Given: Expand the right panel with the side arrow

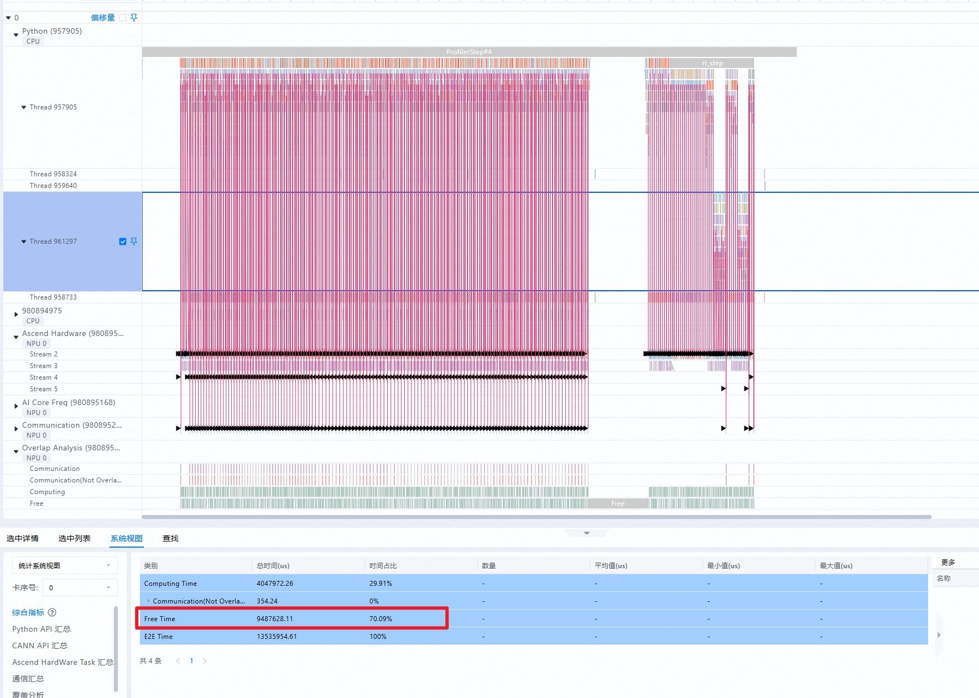Looking at the screenshot, I should [939, 635].
